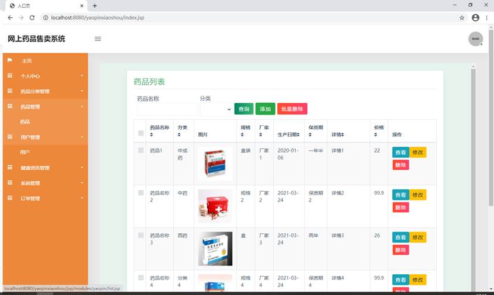Expand 订单管理 sidebar chevron
Screen dimensions: 494x295
click(x=82, y=198)
